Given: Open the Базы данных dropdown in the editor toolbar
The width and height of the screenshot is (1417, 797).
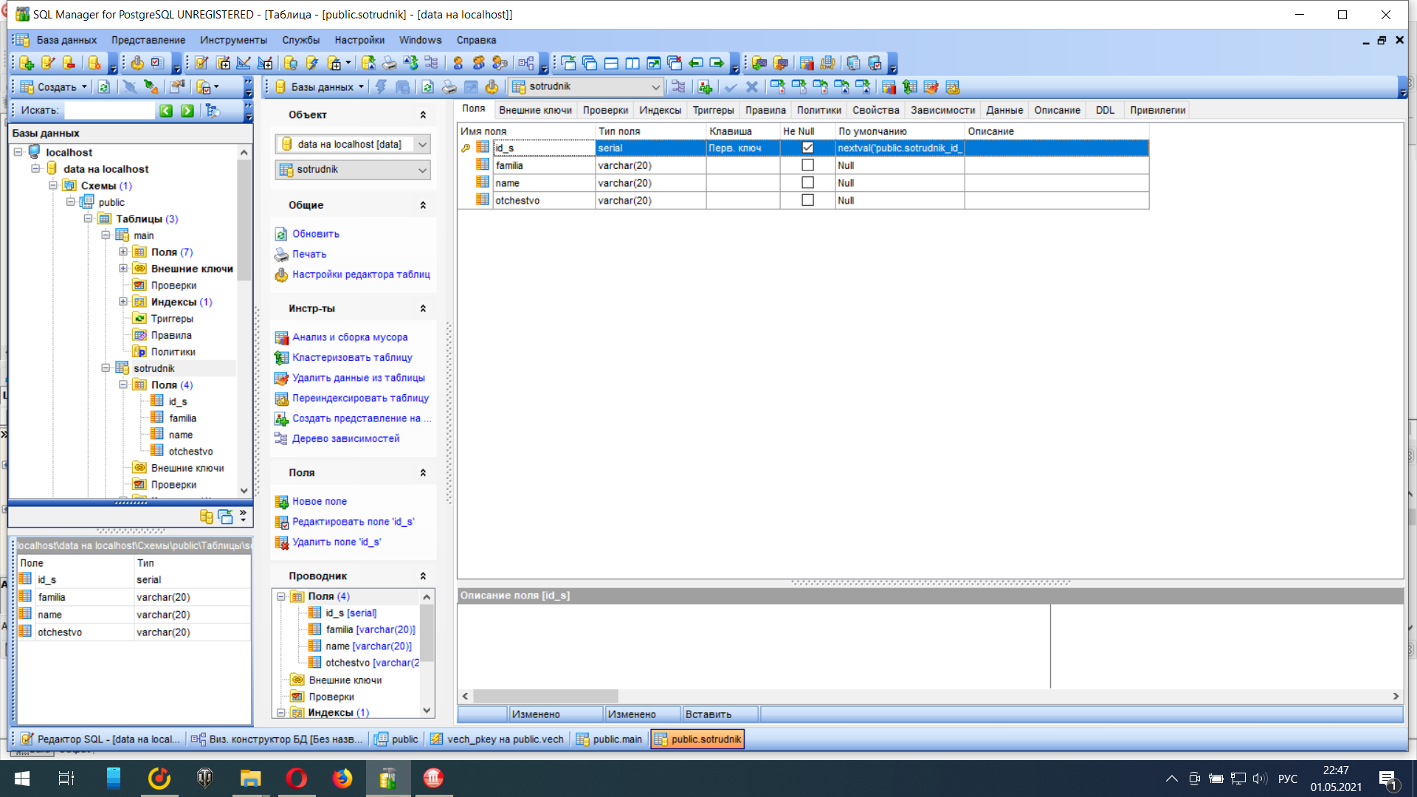Looking at the screenshot, I should click(320, 87).
